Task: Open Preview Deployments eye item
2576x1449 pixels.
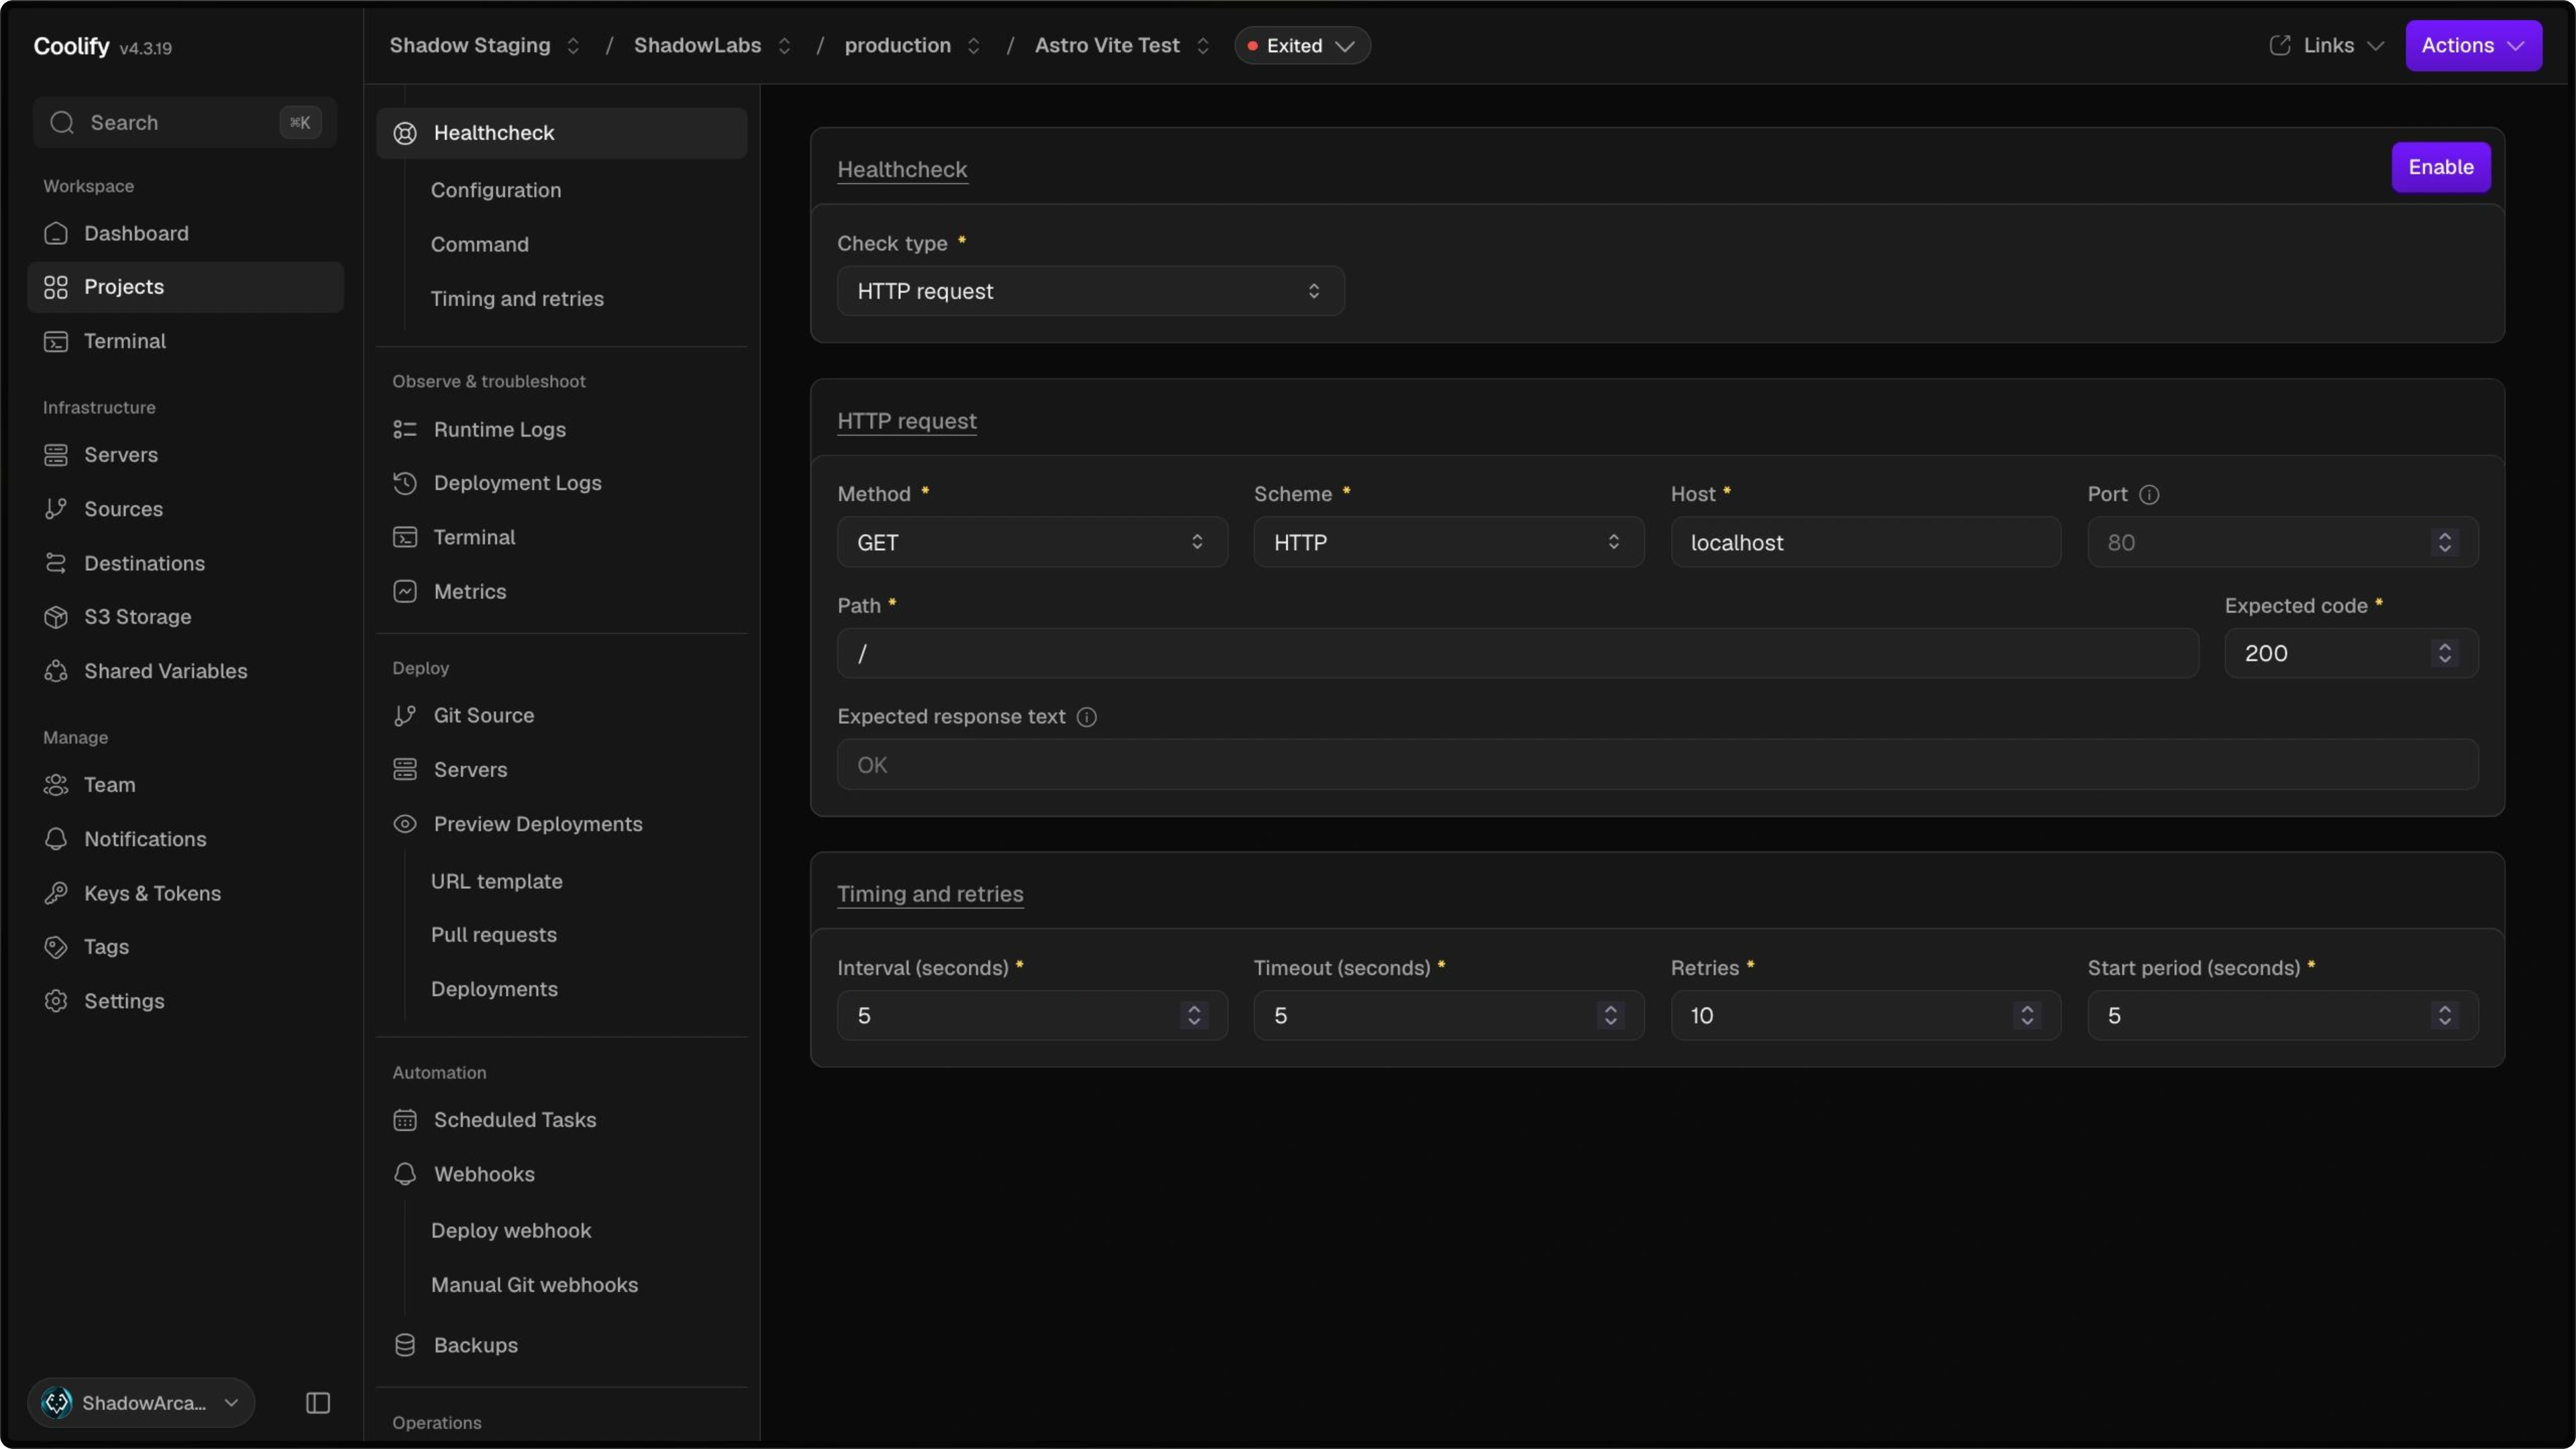Action: click(561, 824)
